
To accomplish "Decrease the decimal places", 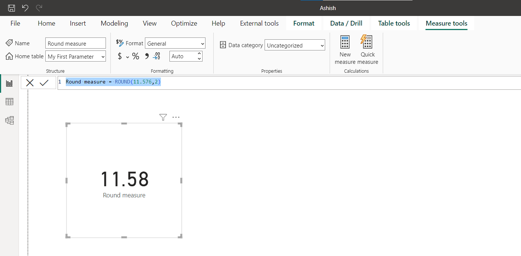I will tap(156, 56).
